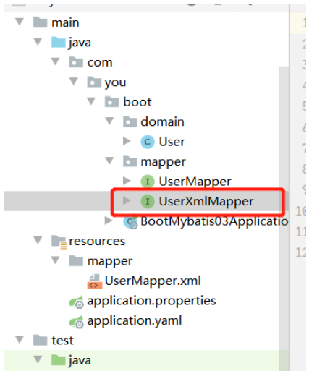Collapse the boot package arrow
309x371 pixels.
[91, 101]
